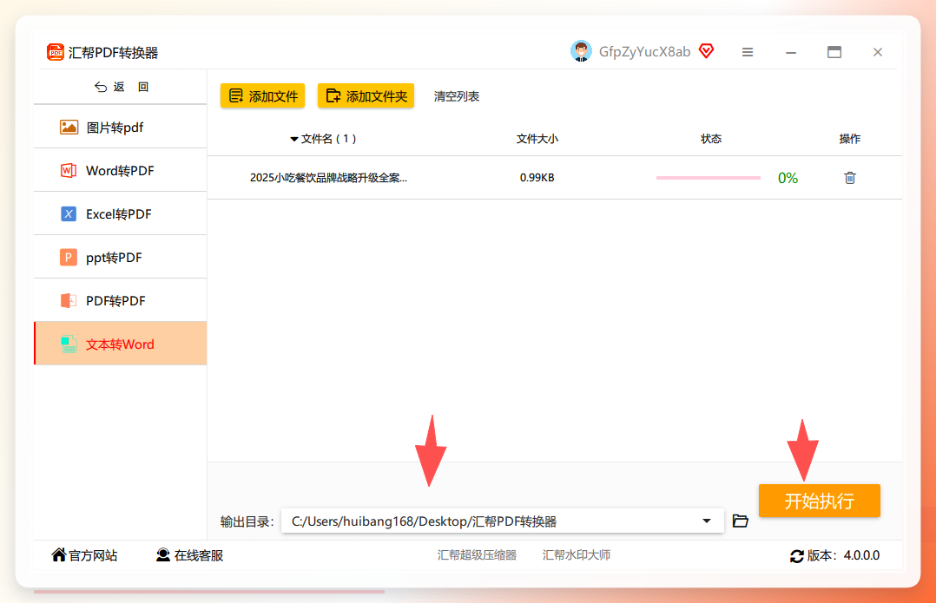Screen dimensions: 936x603
Task: Click the 在线客服 headset icon
Action: click(163, 554)
